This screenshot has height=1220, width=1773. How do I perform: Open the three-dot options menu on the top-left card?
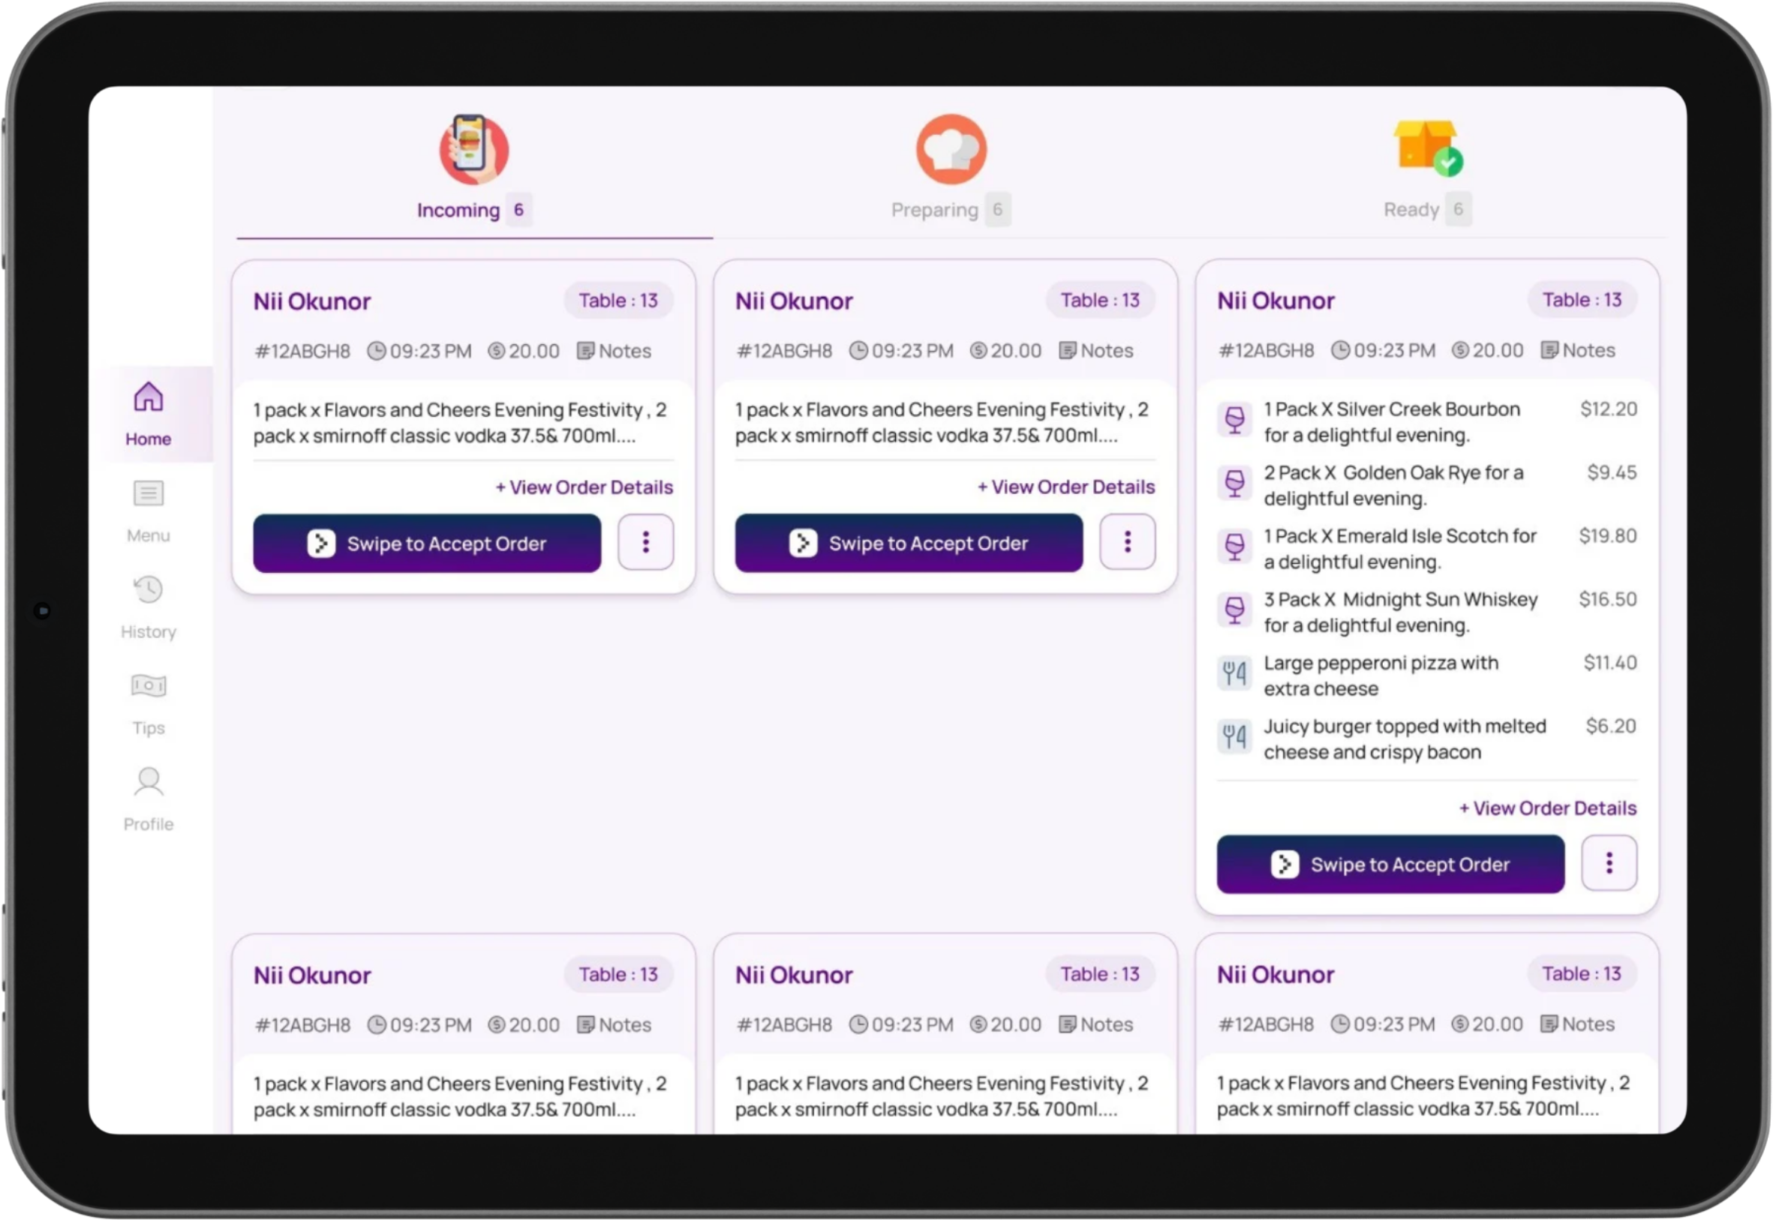coord(645,543)
